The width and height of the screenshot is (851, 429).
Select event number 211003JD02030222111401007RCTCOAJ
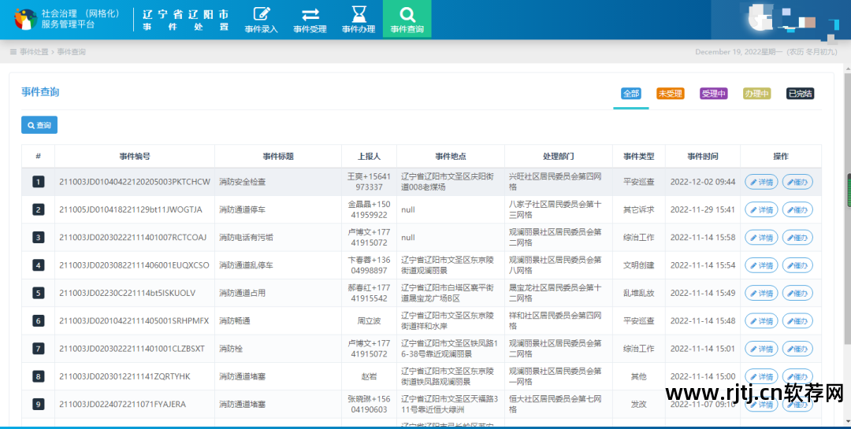click(133, 238)
